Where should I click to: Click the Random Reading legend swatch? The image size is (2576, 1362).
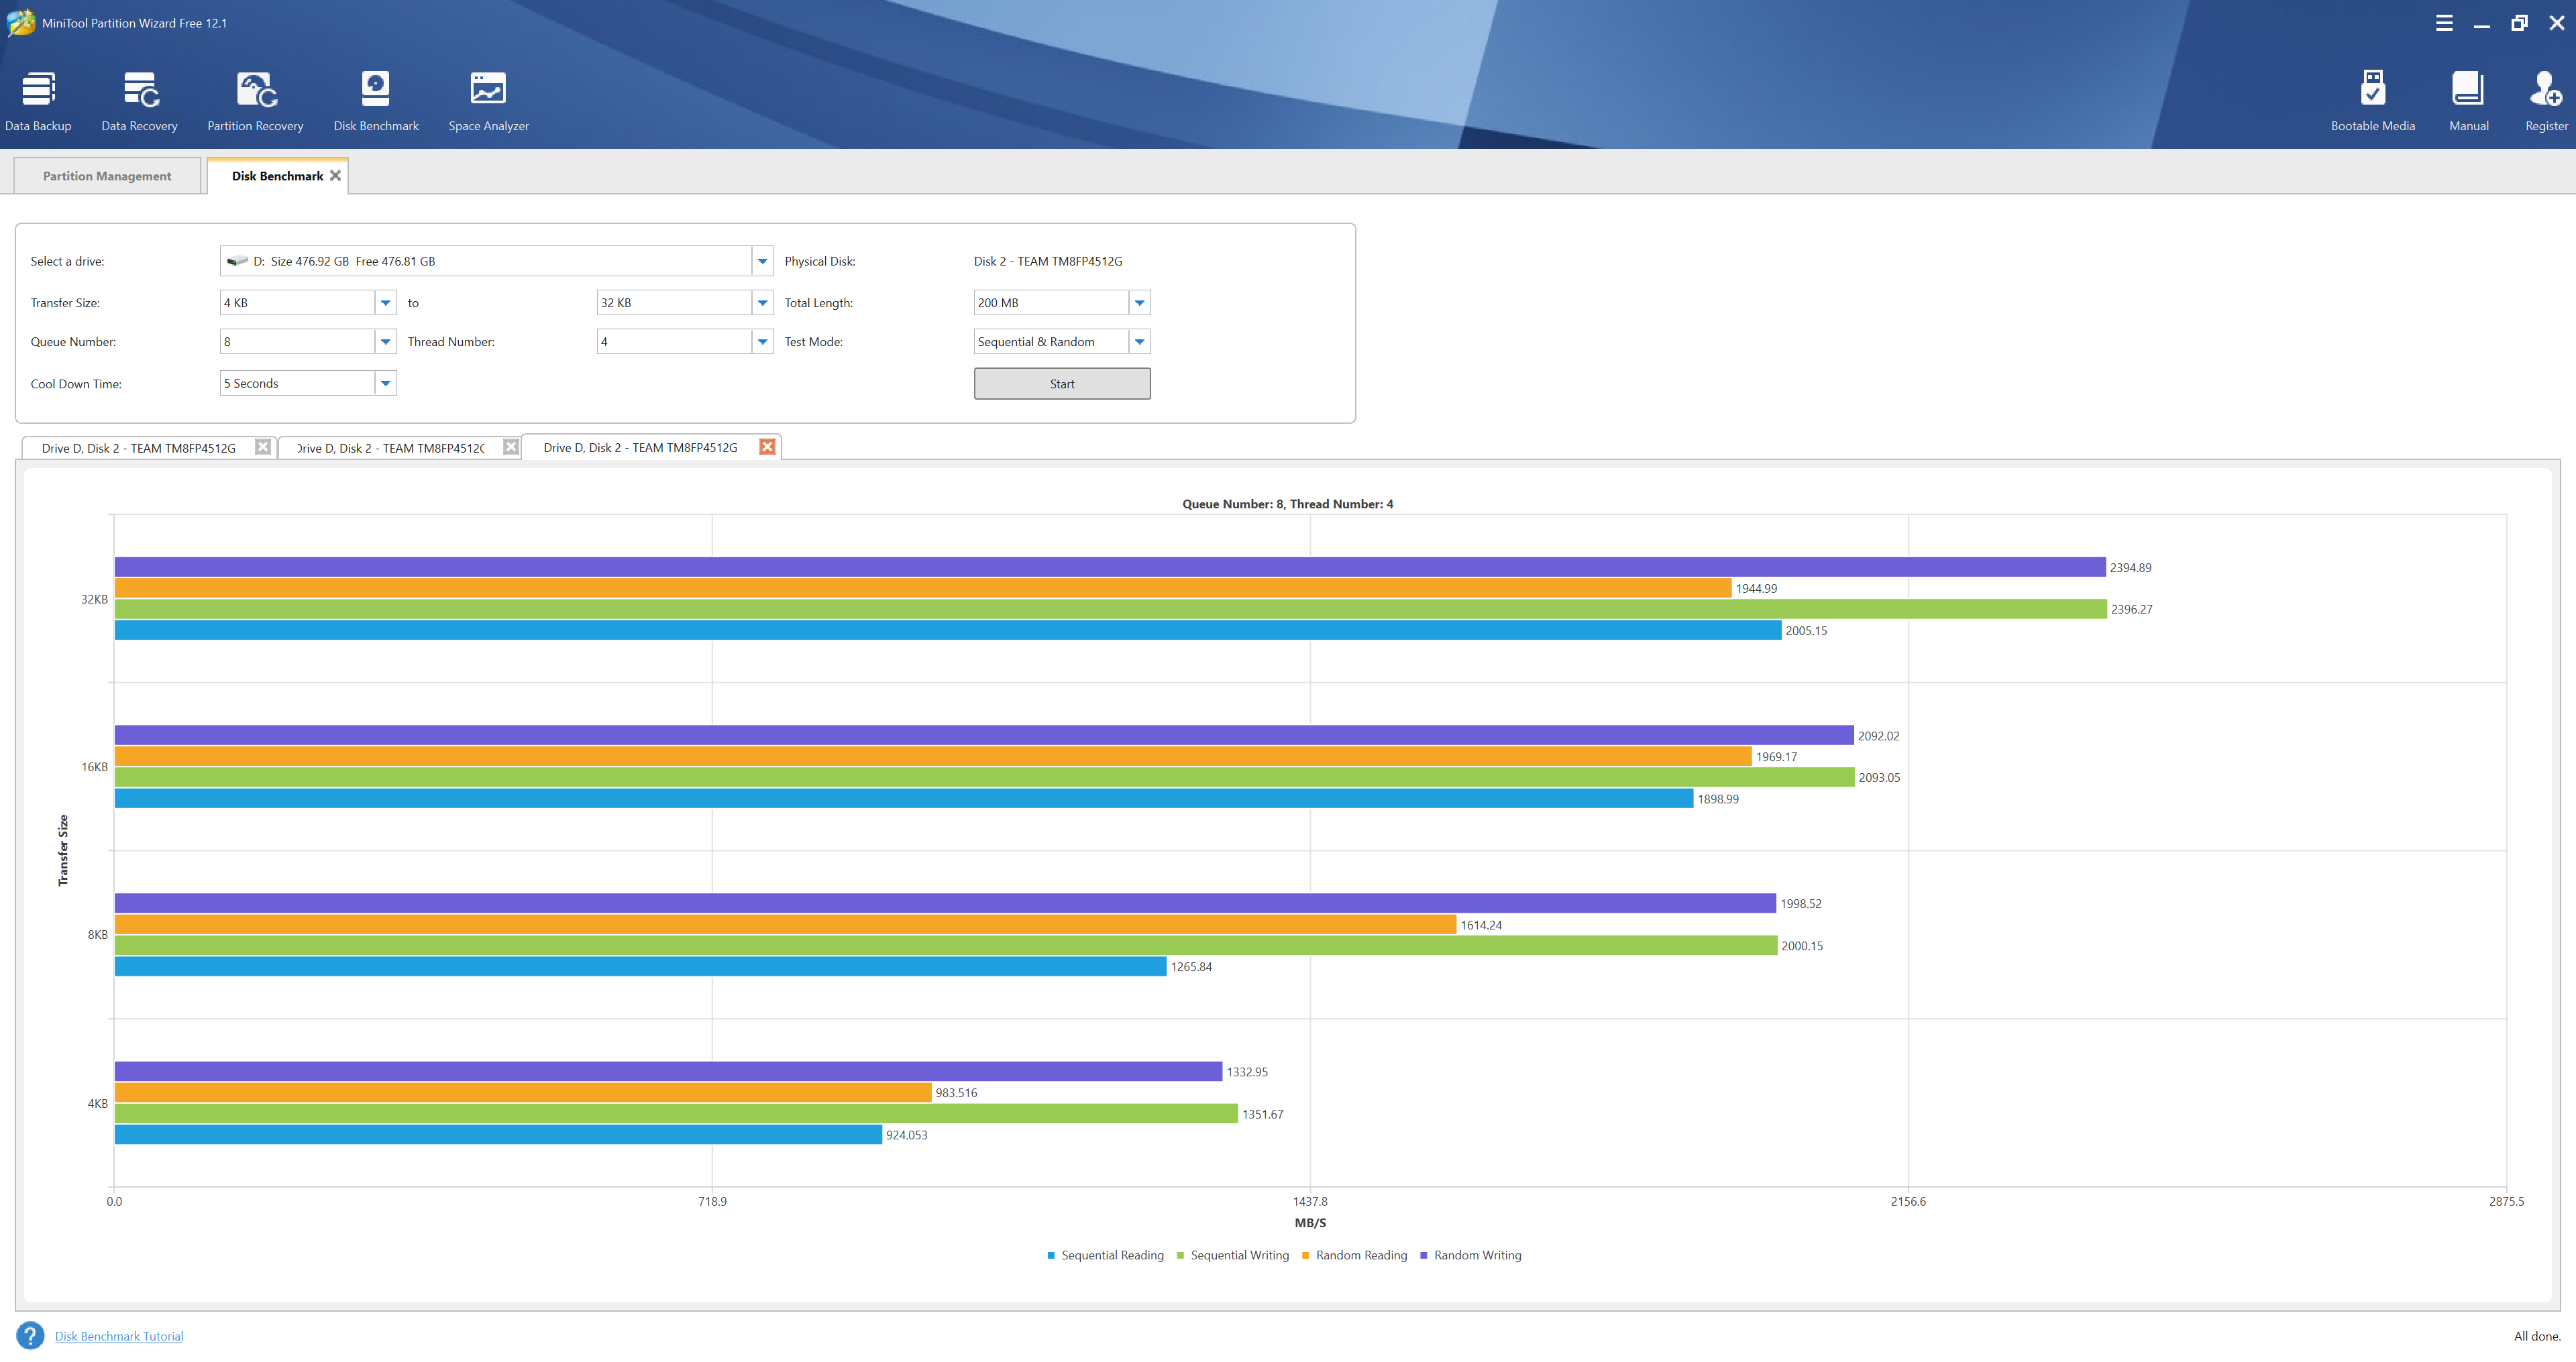coord(1305,1255)
